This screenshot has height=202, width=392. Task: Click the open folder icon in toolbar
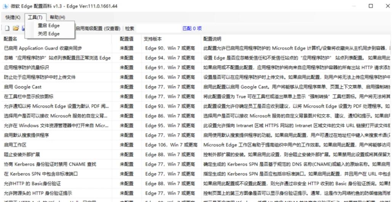pos(16,28)
